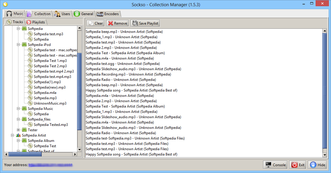Select Softpedia Tested.mp3 in tree
This screenshot has width=331, height=173.
(51, 125)
